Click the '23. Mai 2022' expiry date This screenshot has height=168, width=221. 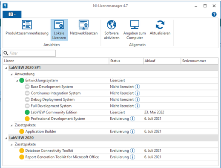[154, 112]
